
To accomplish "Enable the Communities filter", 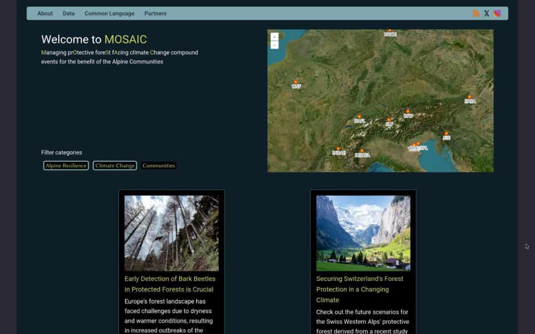I will click(159, 165).
